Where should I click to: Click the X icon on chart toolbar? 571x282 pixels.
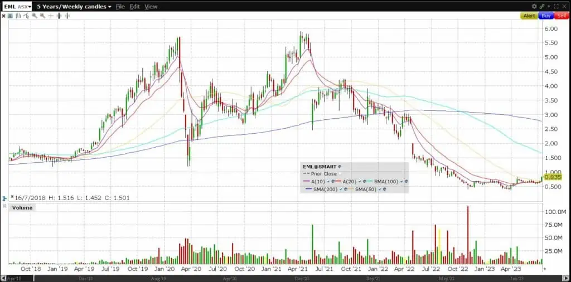[4, 16]
